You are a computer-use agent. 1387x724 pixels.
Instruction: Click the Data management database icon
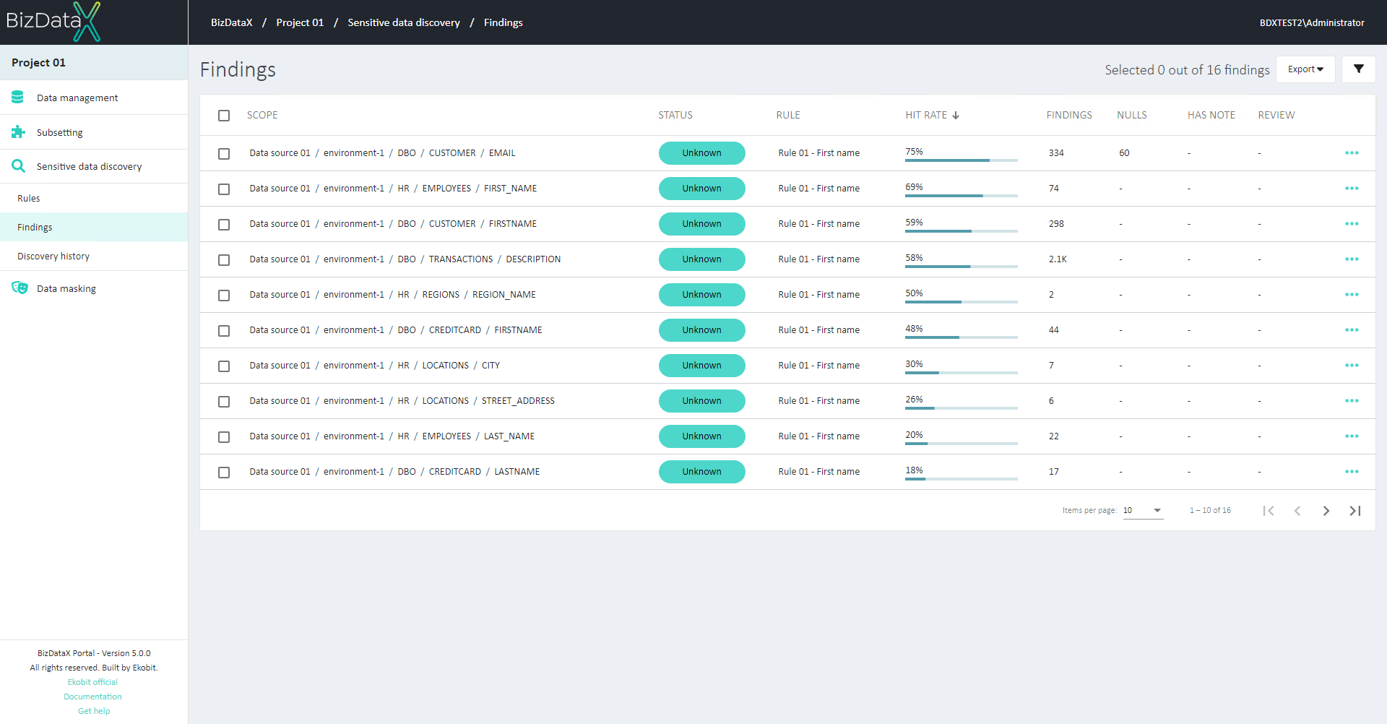(18, 97)
